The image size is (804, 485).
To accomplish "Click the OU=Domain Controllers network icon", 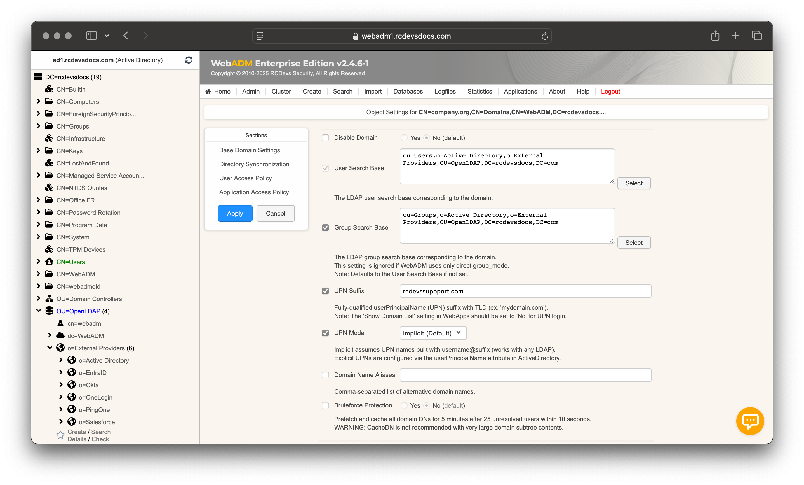I will [49, 298].
